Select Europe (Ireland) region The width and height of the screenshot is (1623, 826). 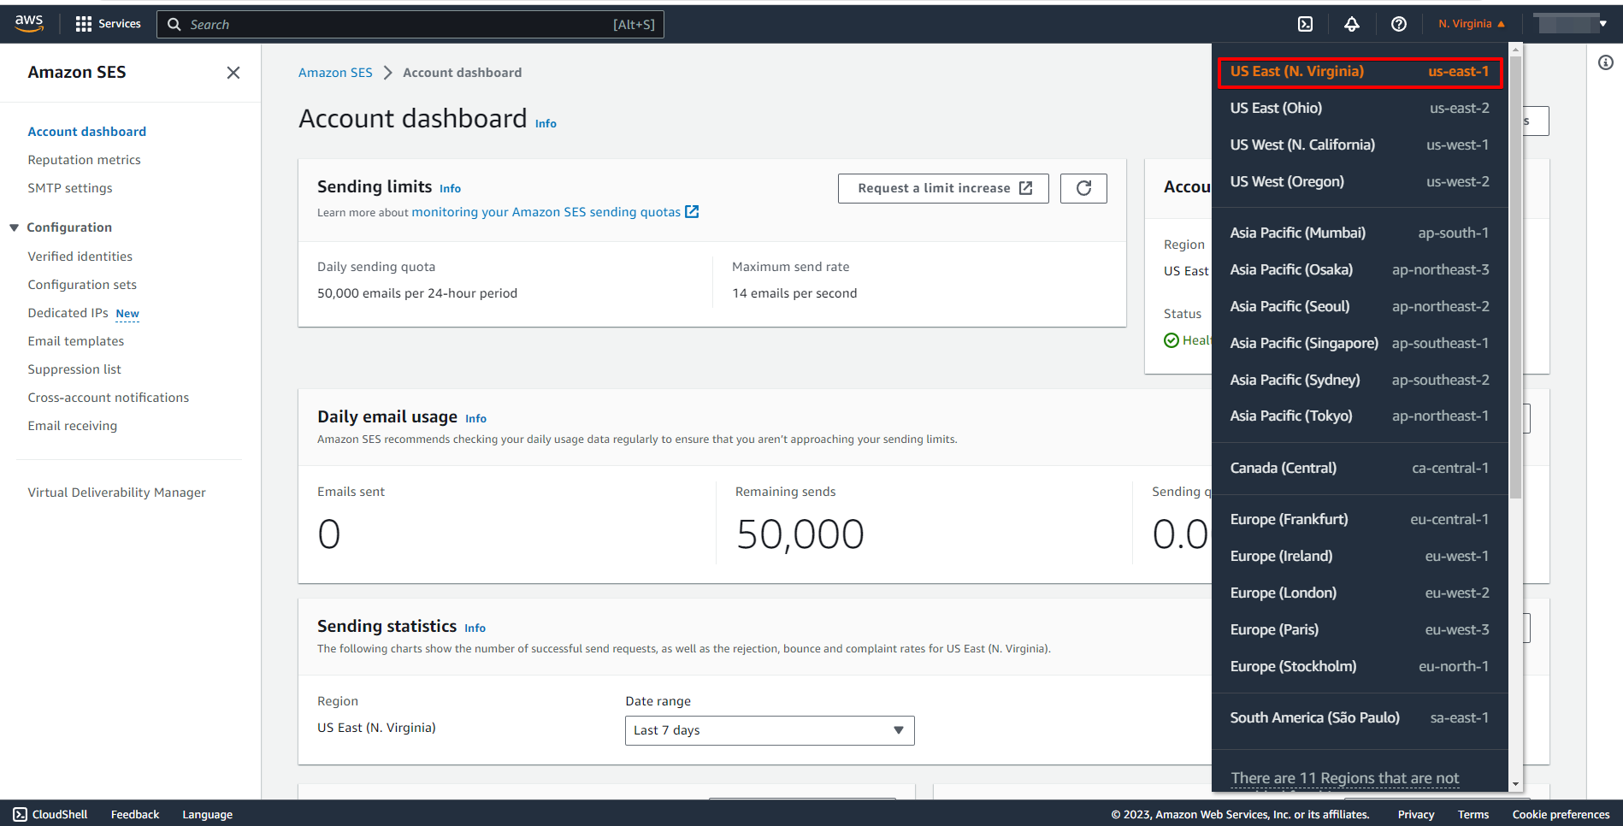point(1360,556)
